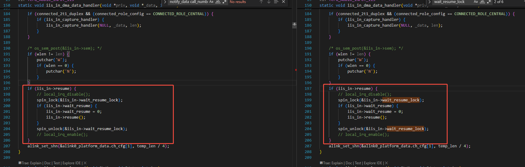Click Test in right pane Trae code lens
This screenshot has height=167, width=525.
[x=358, y=163]
